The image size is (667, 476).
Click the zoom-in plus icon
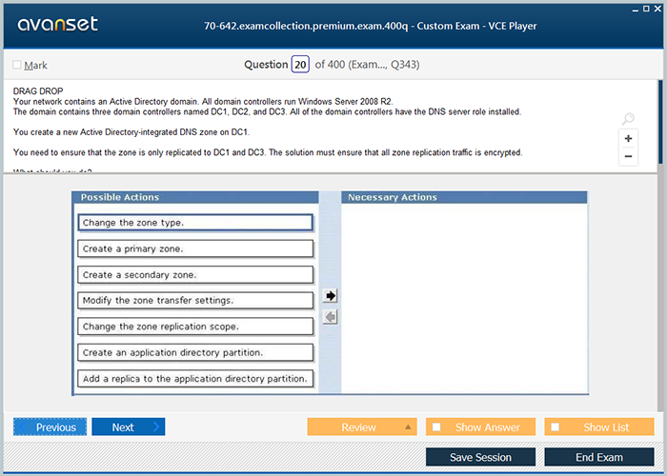(628, 139)
